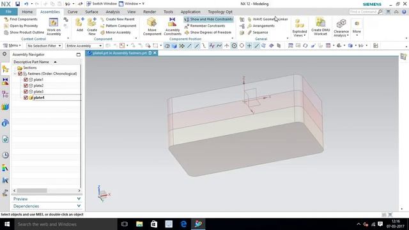Image resolution: width=409 pixels, height=230 pixels.
Task: Select plate4 in the Assembly Navigator
Action: coord(39,98)
